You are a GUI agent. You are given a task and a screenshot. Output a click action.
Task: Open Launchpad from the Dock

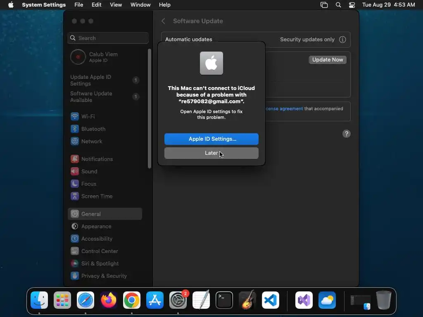click(x=62, y=300)
